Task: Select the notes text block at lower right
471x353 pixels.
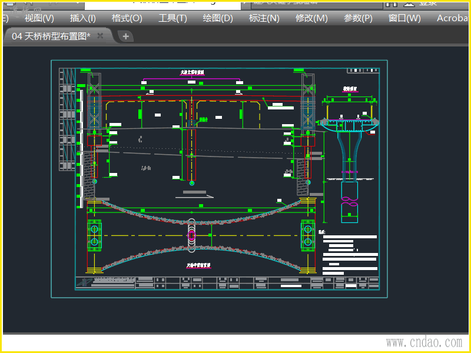Action: (x=350, y=253)
